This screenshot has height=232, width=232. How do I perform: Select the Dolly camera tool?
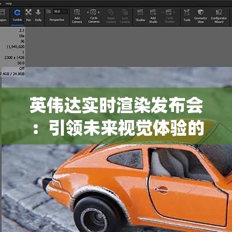coord(38,16)
